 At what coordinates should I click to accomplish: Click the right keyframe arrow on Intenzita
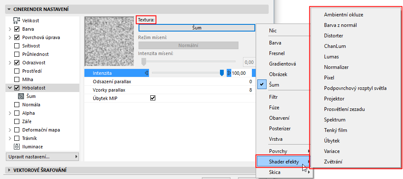coord(229,73)
